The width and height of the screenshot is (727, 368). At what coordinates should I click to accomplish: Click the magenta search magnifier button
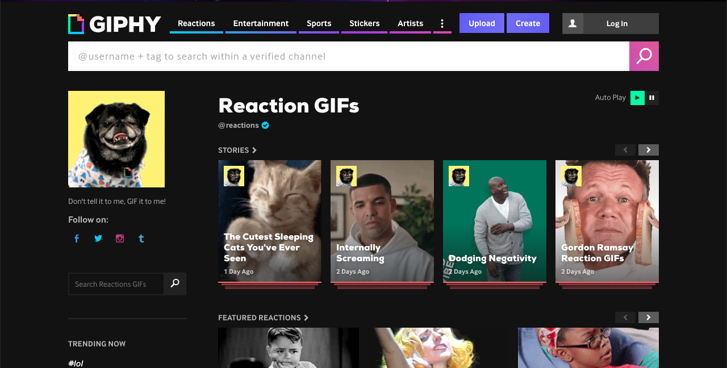(x=644, y=56)
